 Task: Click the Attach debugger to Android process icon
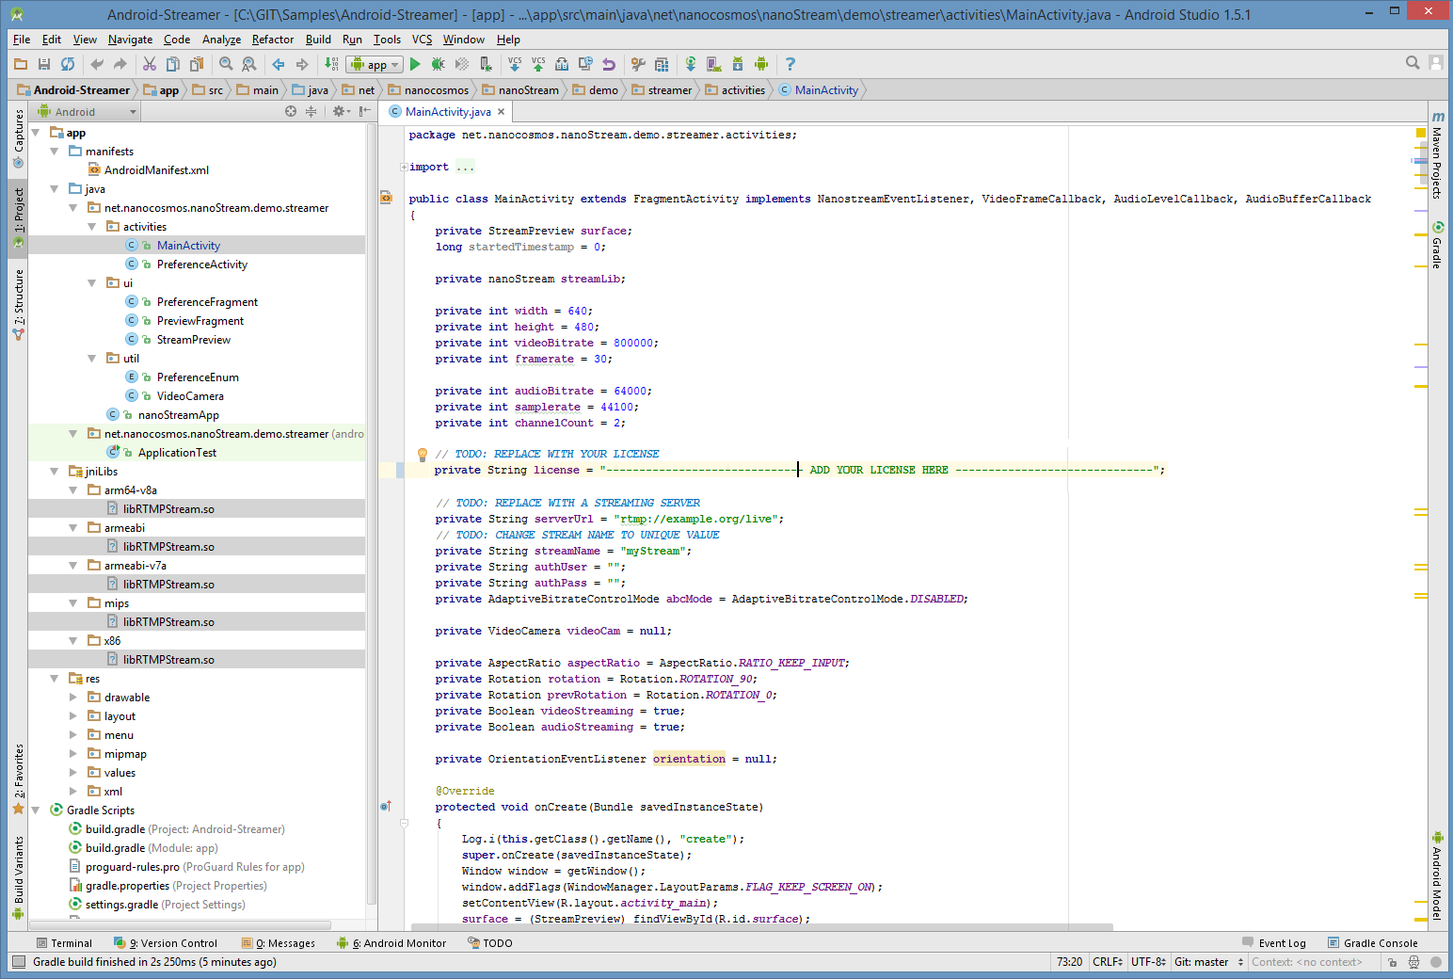click(486, 64)
